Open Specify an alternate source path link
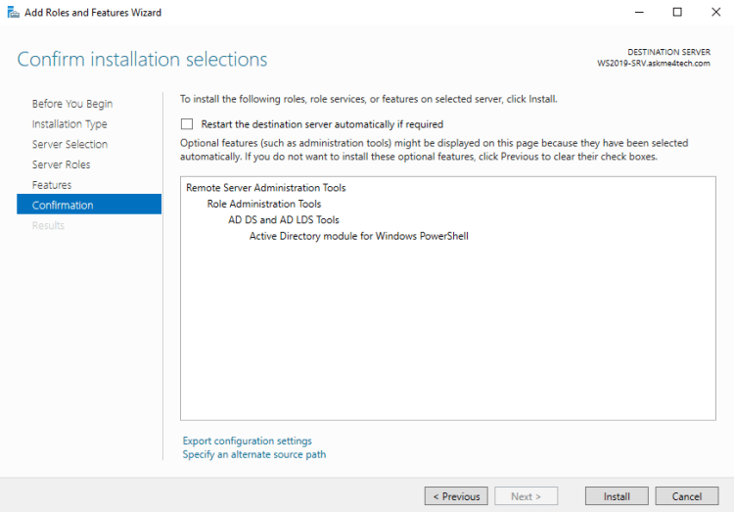Screen dimensions: 734x512 coord(254,454)
